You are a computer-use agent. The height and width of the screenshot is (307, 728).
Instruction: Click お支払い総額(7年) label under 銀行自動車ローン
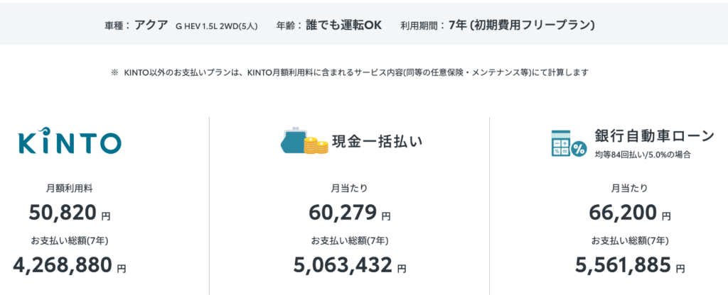tap(629, 240)
